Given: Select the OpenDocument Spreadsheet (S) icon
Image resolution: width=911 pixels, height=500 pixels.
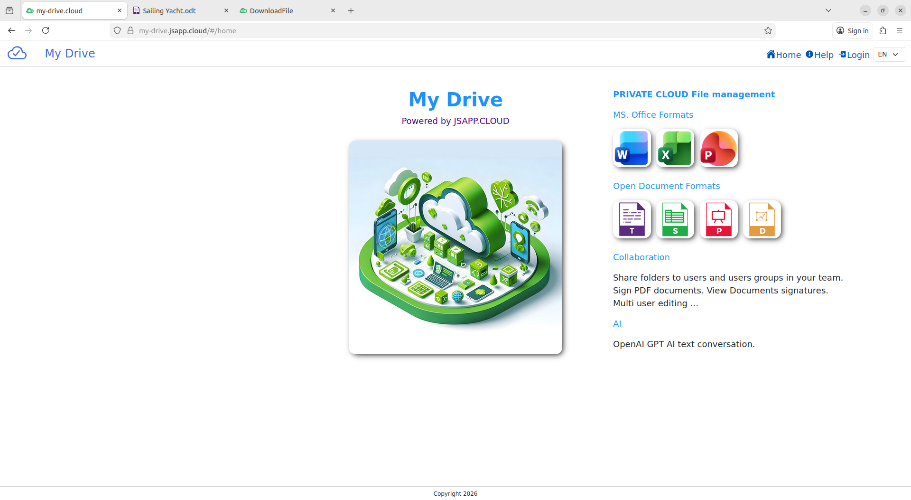Looking at the screenshot, I should tap(675, 219).
